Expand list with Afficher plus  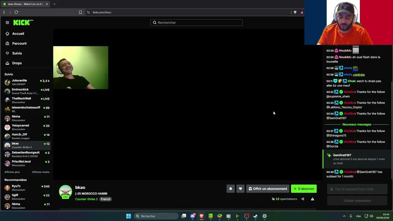tap(12, 172)
